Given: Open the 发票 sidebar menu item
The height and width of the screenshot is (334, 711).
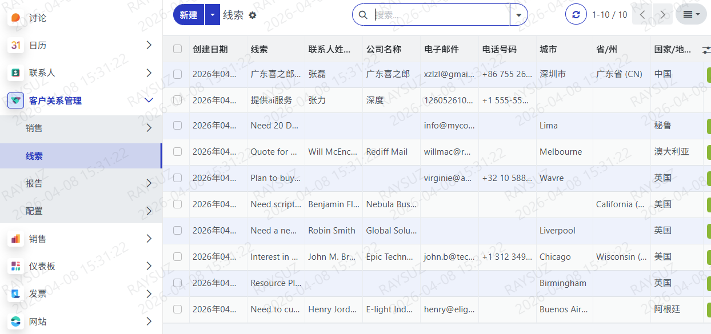Looking at the screenshot, I should click(x=81, y=293).
